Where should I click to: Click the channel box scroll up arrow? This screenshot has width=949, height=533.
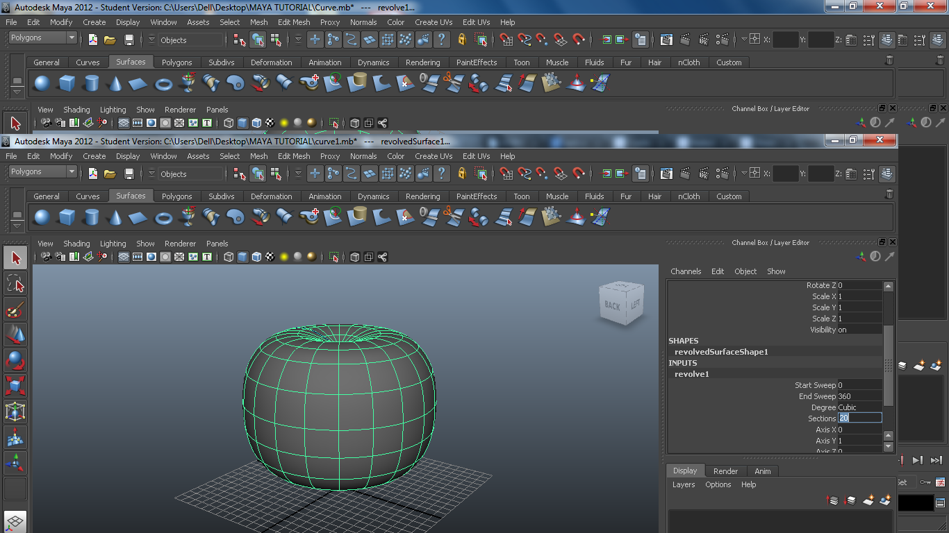tap(888, 286)
